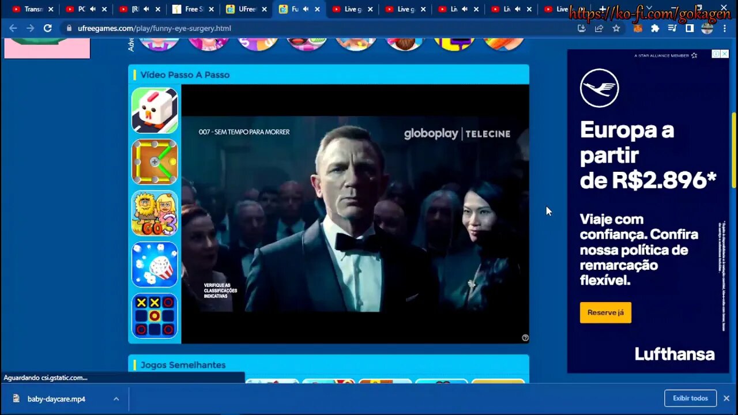Click the Jogos Semelhantes heading
Viewport: 738px width, 415px height.
(183, 365)
